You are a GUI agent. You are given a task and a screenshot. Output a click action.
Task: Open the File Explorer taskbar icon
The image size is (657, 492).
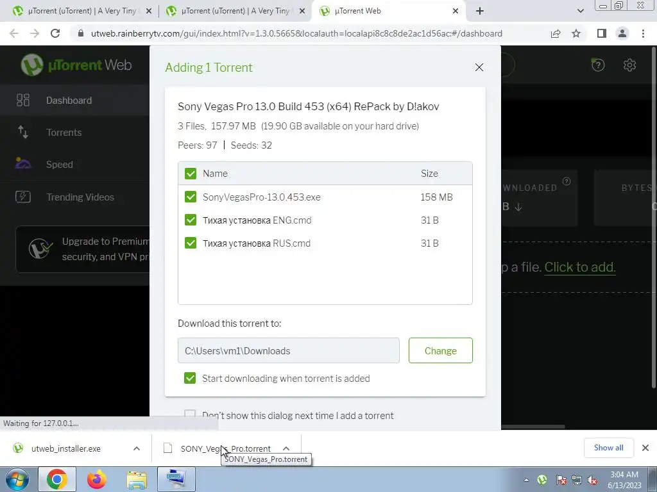tap(137, 479)
